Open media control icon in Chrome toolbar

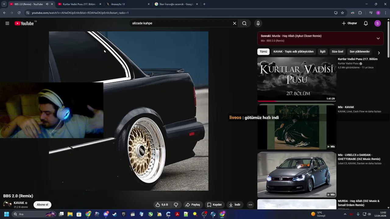click(371, 13)
